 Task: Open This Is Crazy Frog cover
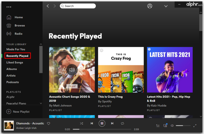point(121,70)
